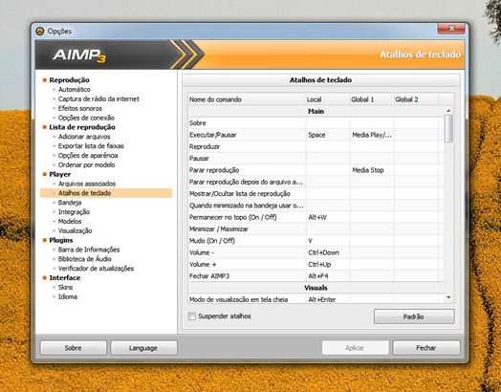Screen dimensions: 501x392
Task: Click the scrollbar up arrow in shortcuts list
Action: tap(448, 111)
